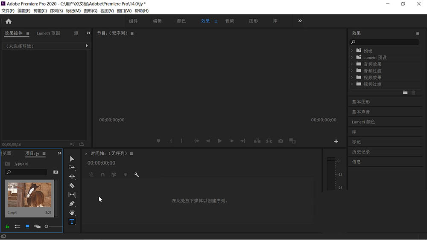Open 序列(S) menu
This screenshot has height=240, width=427.
tap(56, 11)
